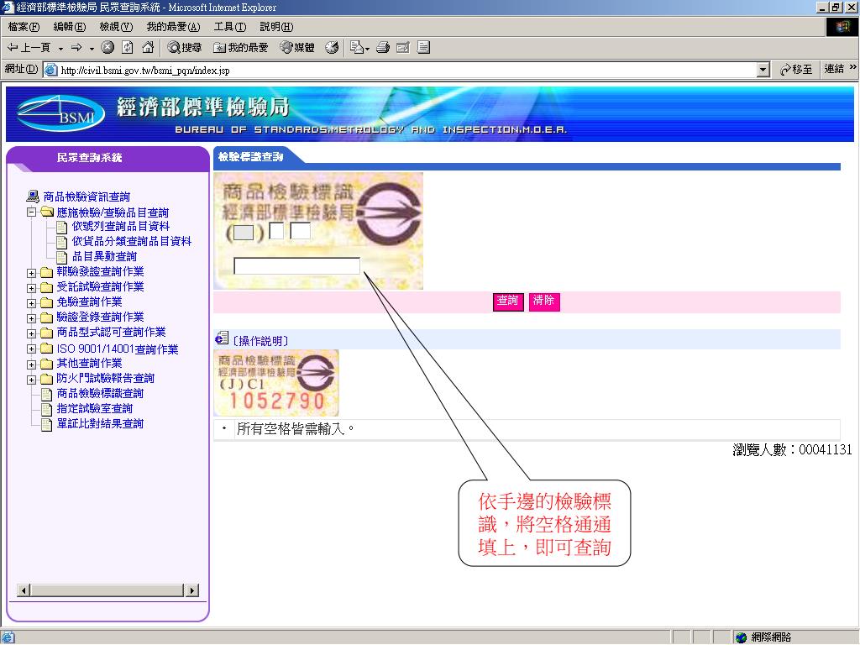Click the mail toolbar icon
Screen dimensions: 860x645
tap(359, 48)
